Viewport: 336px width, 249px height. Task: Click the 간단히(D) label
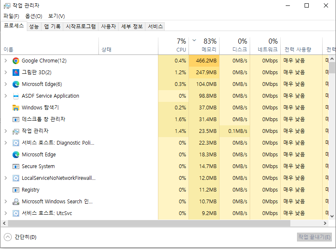tap(26, 237)
